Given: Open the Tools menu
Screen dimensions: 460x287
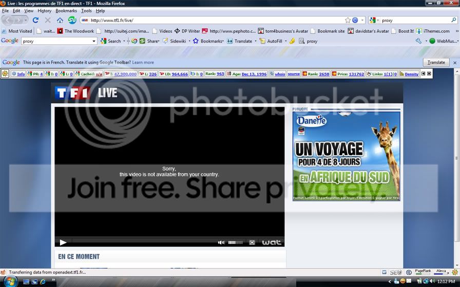Looking at the screenshot, I should (86, 11).
